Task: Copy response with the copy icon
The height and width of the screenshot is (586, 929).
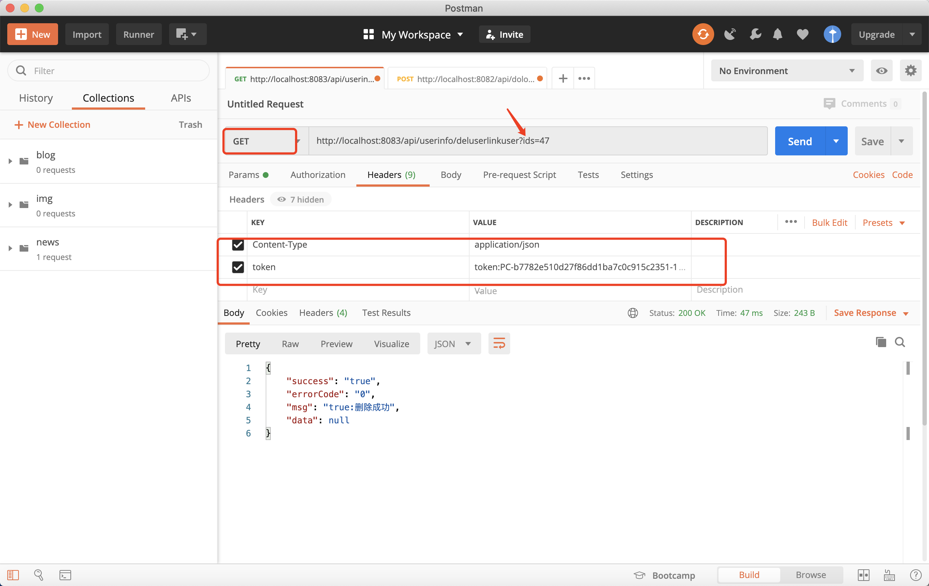Action: (x=881, y=342)
